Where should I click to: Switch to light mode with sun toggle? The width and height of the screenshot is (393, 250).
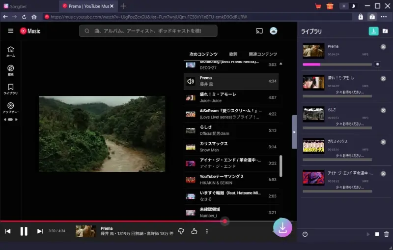point(343,6)
